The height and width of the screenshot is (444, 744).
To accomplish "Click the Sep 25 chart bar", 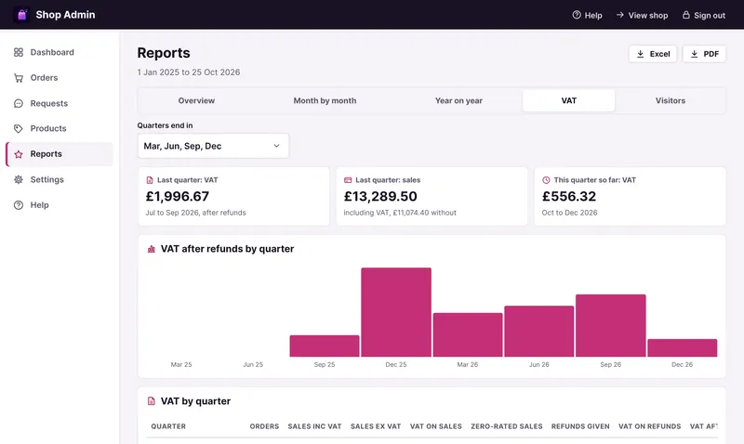I will (x=325, y=346).
